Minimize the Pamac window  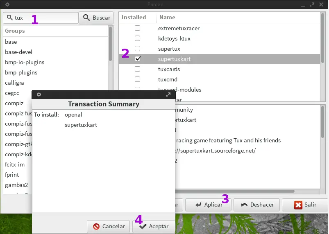click(x=303, y=5)
